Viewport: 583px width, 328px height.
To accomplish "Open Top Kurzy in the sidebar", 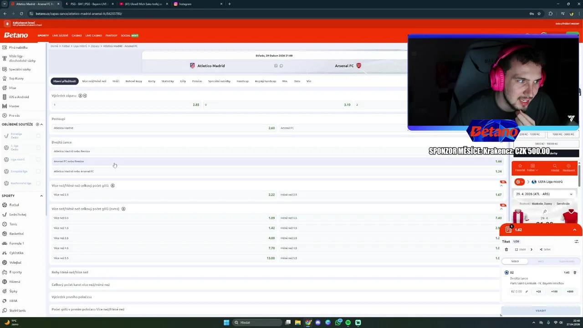I will tap(16, 78).
